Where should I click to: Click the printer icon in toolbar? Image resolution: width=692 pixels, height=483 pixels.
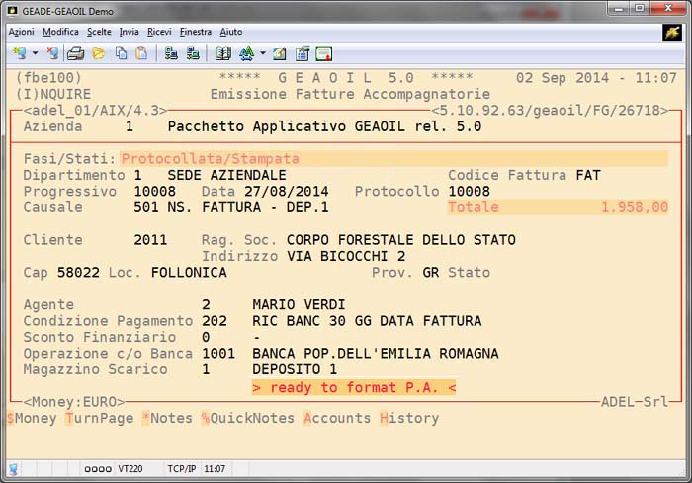(x=74, y=53)
